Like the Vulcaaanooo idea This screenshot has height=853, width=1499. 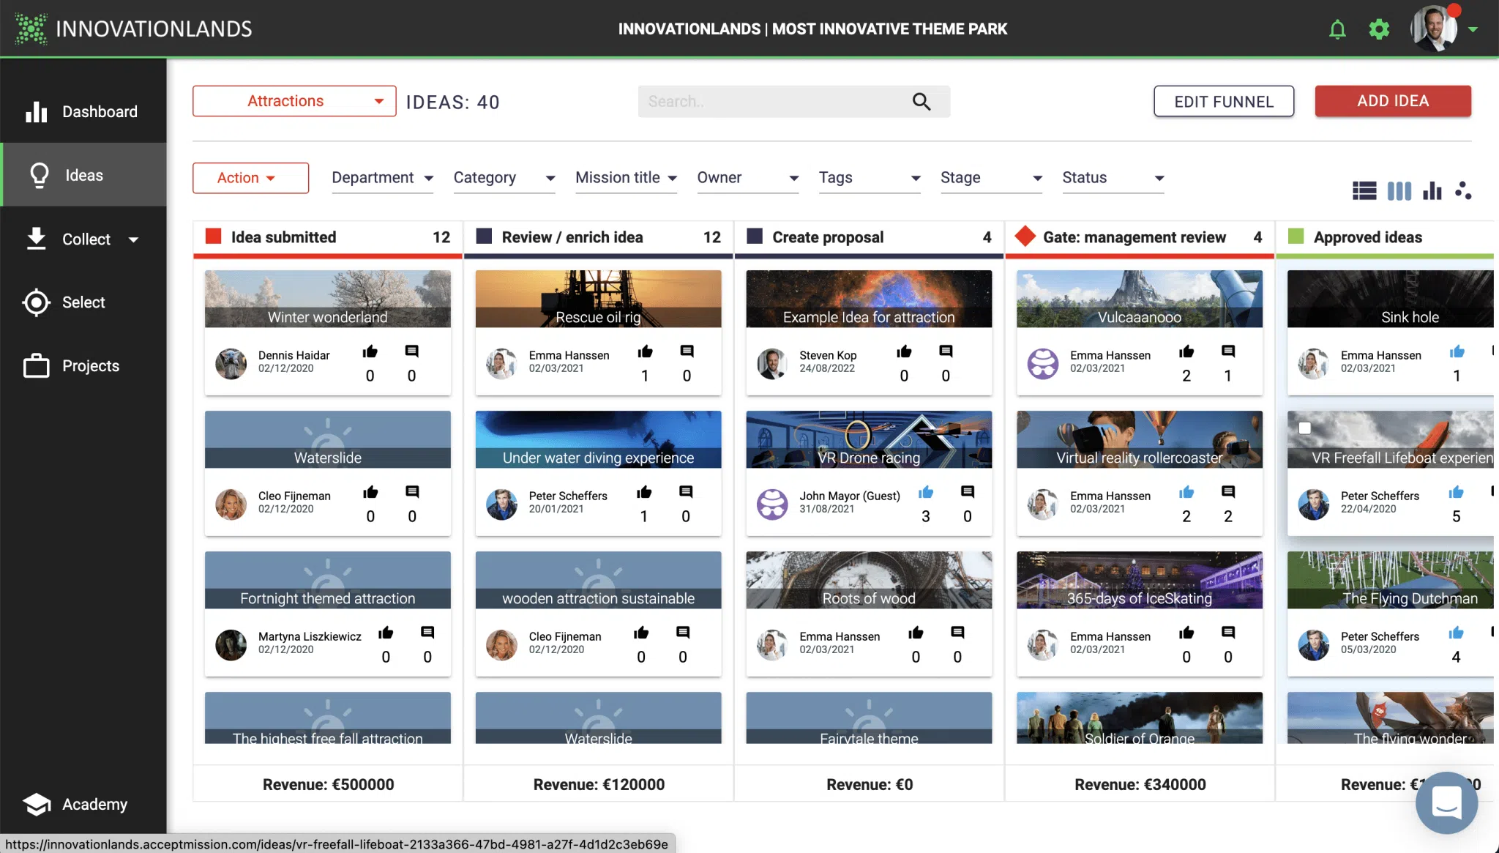click(x=1186, y=351)
